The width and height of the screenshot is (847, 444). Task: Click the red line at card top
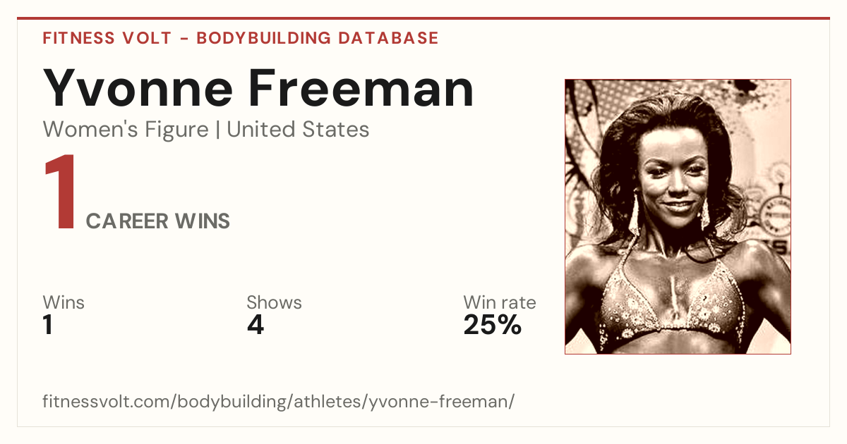tap(423, 18)
